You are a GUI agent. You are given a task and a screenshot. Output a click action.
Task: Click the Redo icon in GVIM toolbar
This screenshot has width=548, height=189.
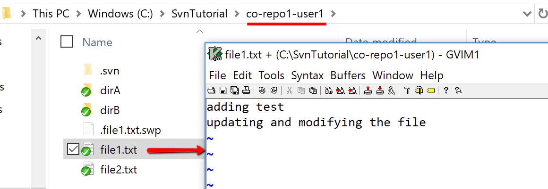[x=274, y=90]
